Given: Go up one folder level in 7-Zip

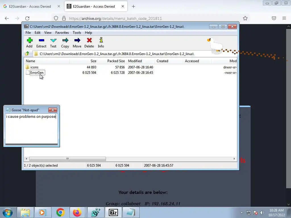Looking at the screenshot, I should [x=27, y=54].
